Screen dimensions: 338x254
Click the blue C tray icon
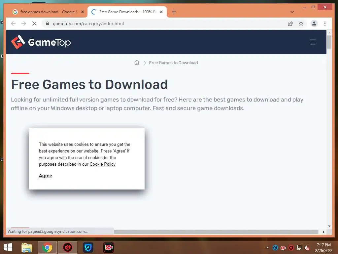coord(275,248)
